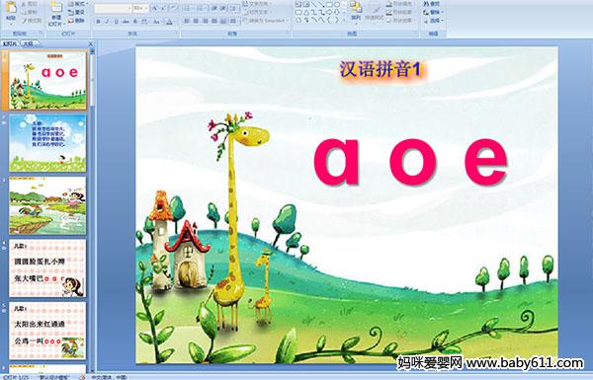The image size is (593, 380).
Task: Open the slide Layout dropdown
Action: [77, 4]
